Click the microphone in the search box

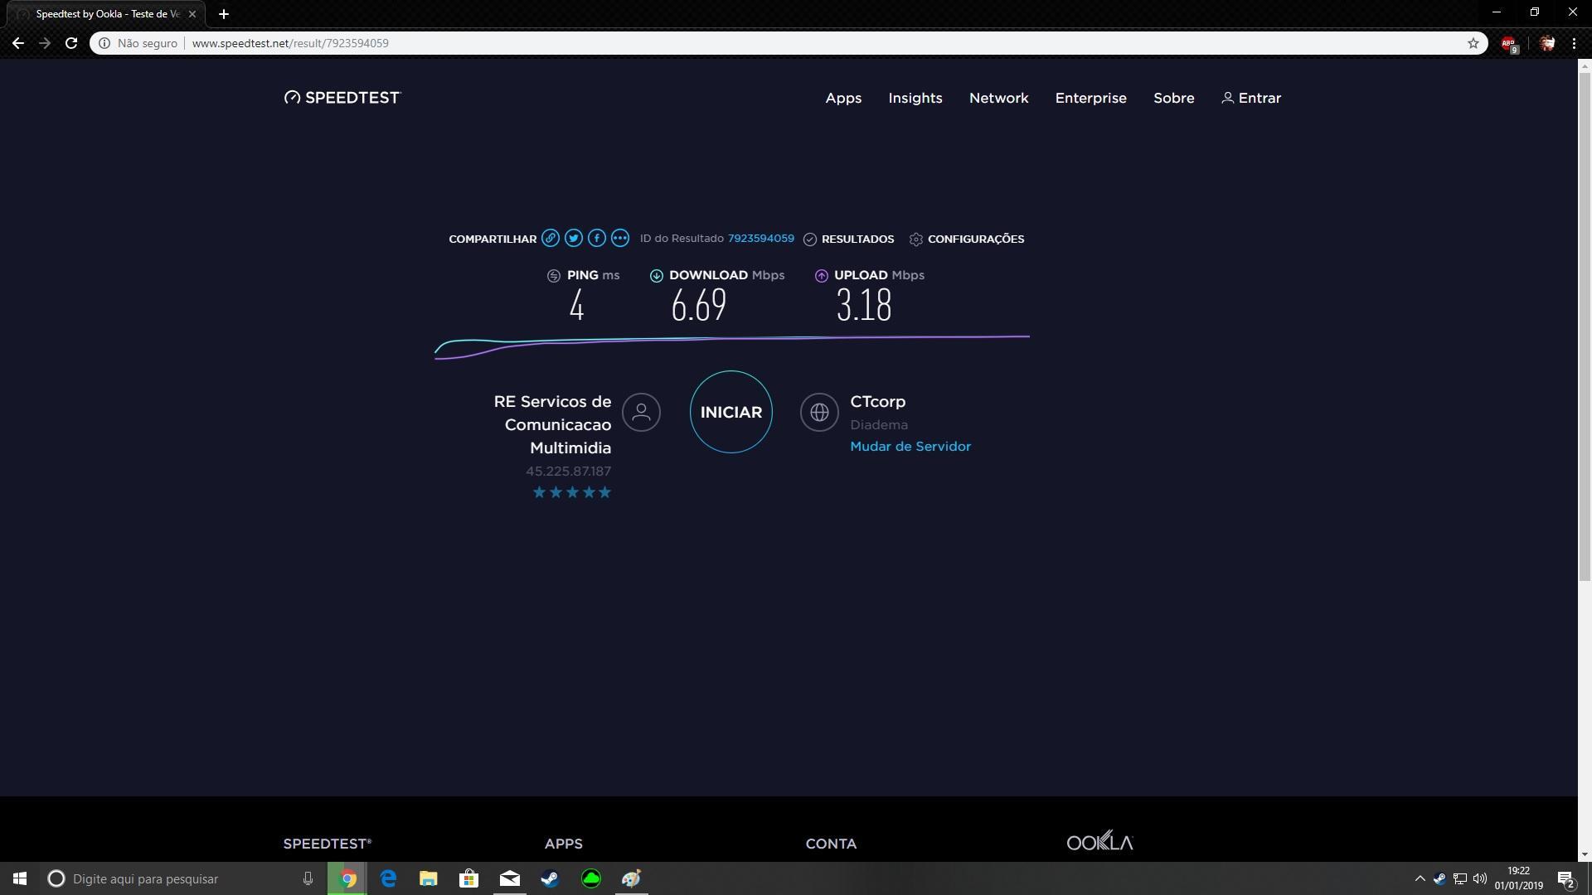pyautogui.click(x=308, y=878)
